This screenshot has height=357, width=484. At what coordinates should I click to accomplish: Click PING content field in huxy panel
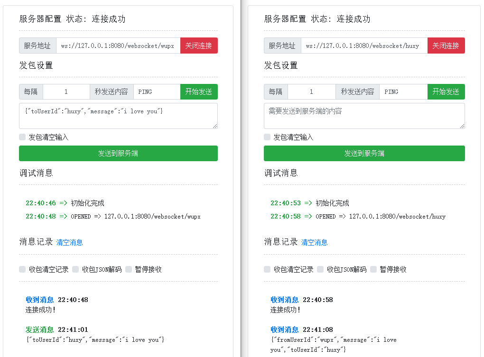point(403,92)
